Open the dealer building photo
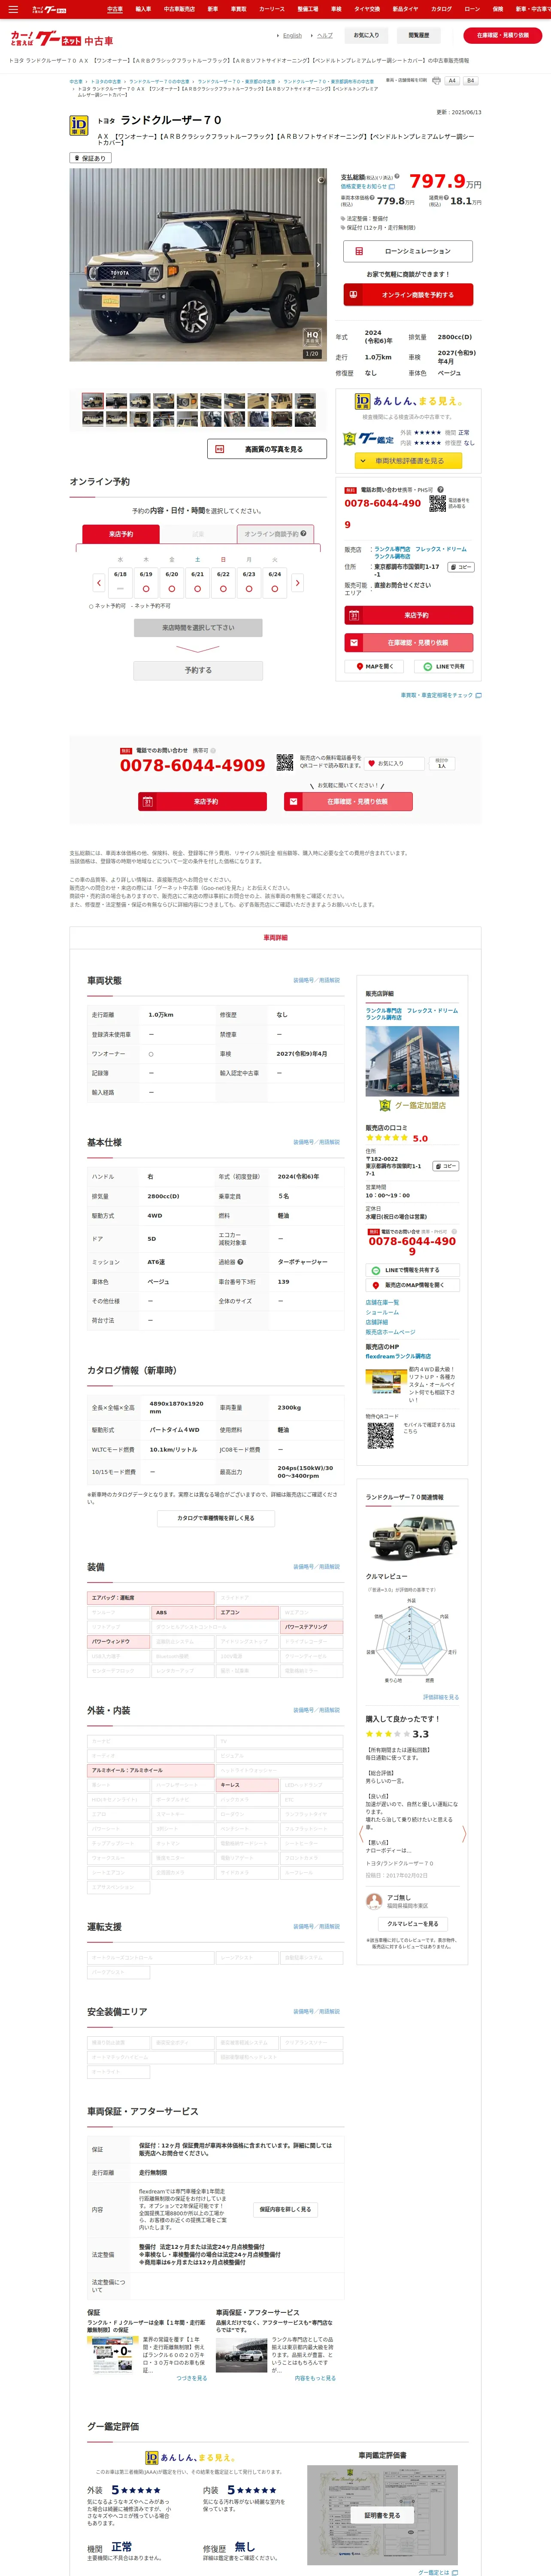The width and height of the screenshot is (551, 2576). tap(412, 1060)
